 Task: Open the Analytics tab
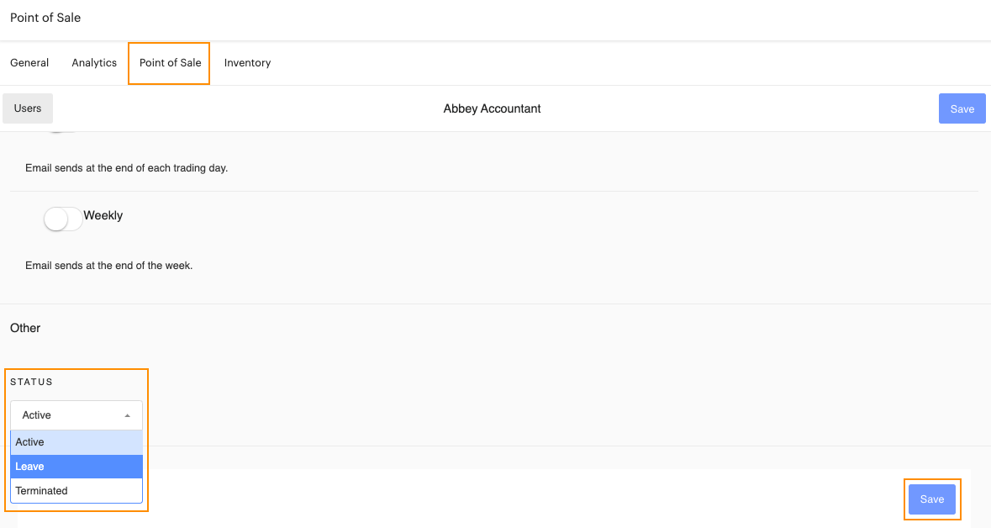pos(93,62)
